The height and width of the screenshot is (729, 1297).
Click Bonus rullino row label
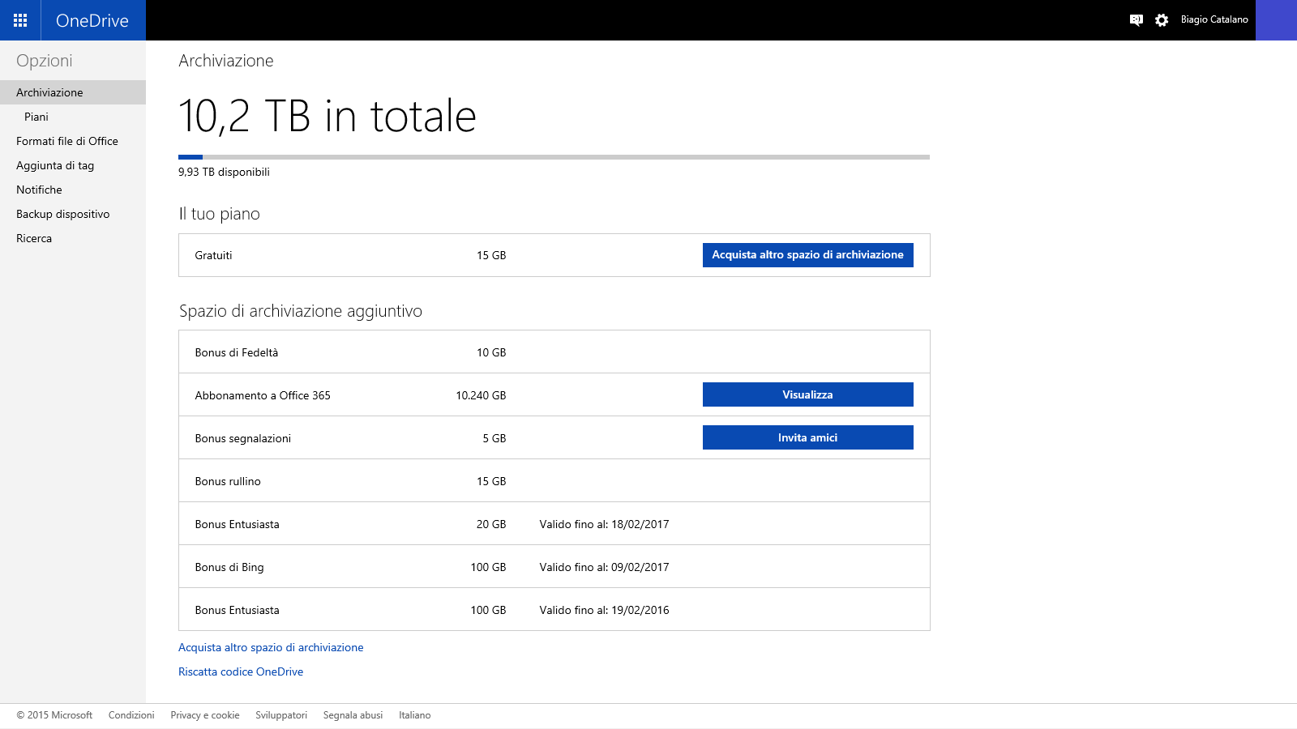point(228,481)
